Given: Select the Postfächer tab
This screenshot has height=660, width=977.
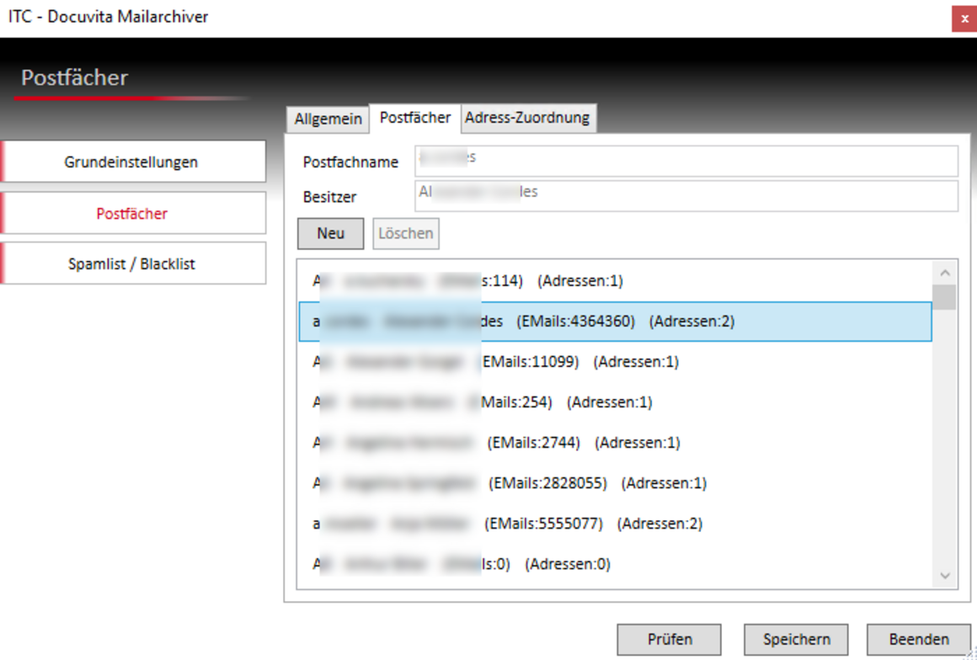Looking at the screenshot, I should (x=415, y=119).
